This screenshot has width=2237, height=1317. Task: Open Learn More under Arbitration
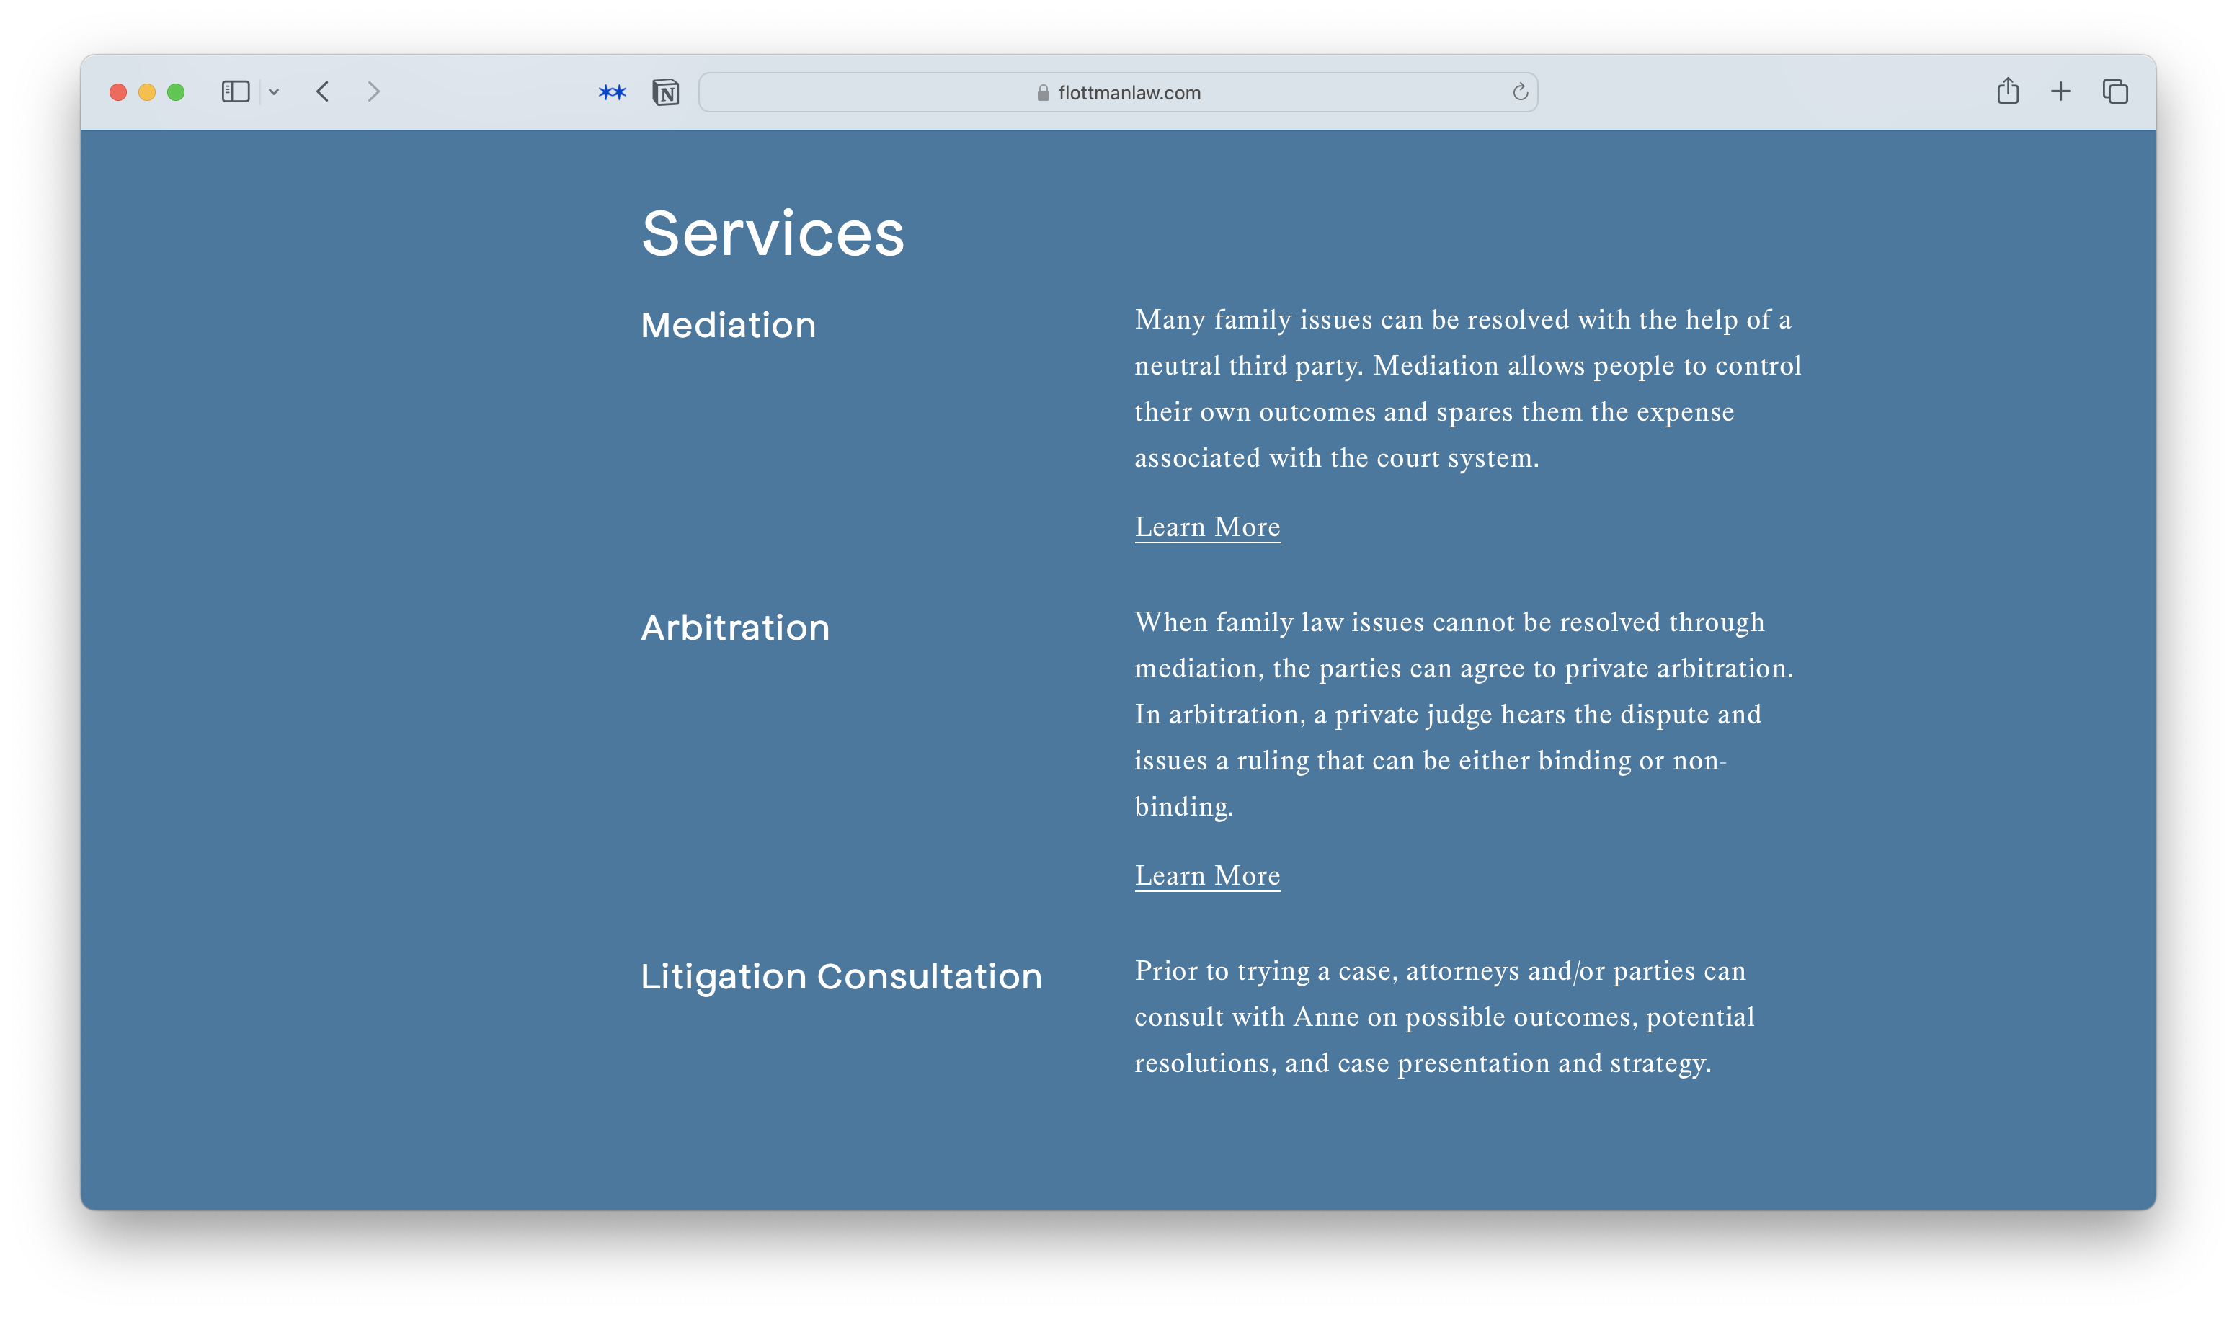click(1207, 876)
